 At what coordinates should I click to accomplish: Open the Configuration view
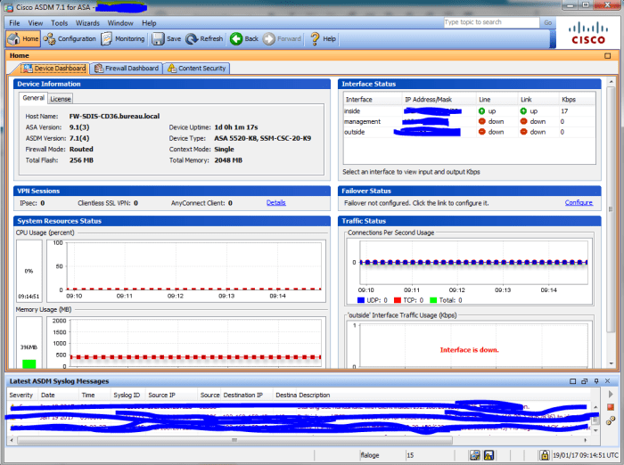coord(70,39)
